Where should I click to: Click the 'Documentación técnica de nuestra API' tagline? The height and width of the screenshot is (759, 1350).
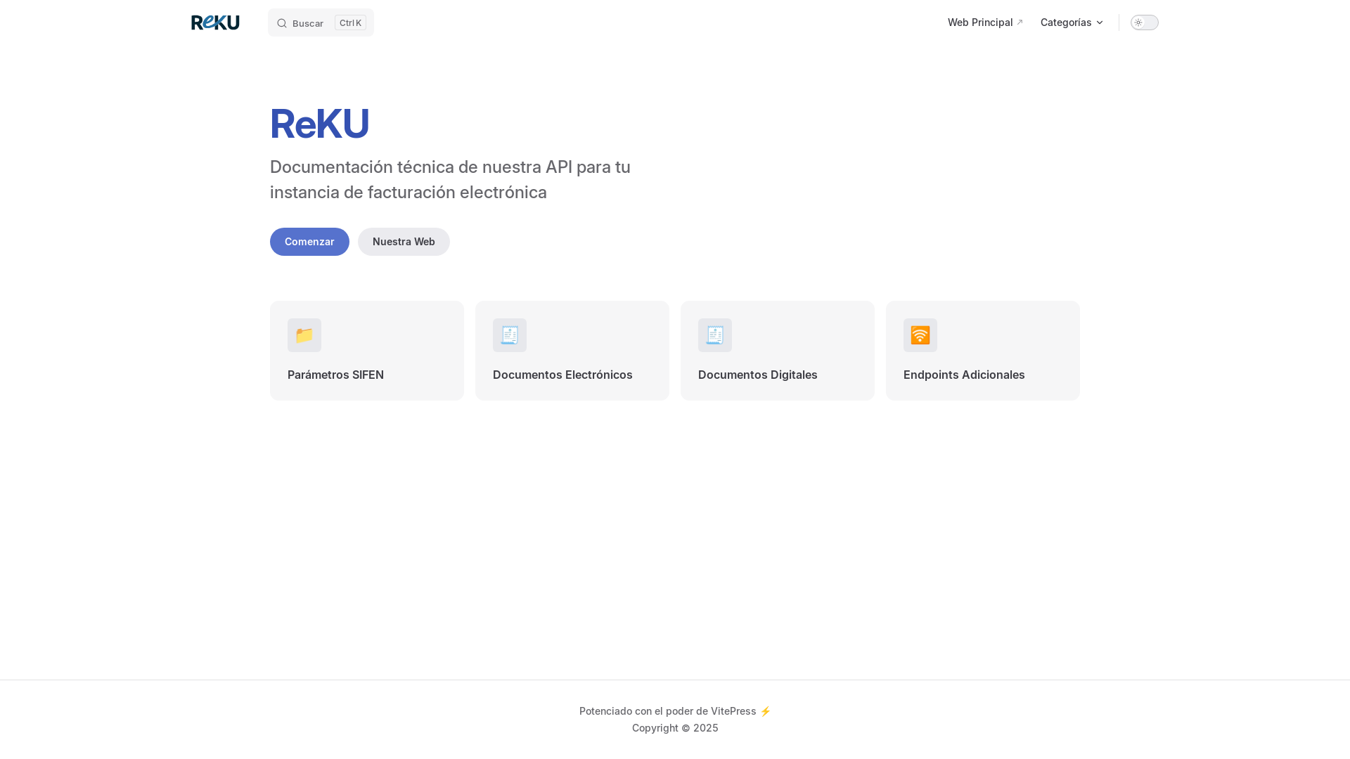pos(450,179)
